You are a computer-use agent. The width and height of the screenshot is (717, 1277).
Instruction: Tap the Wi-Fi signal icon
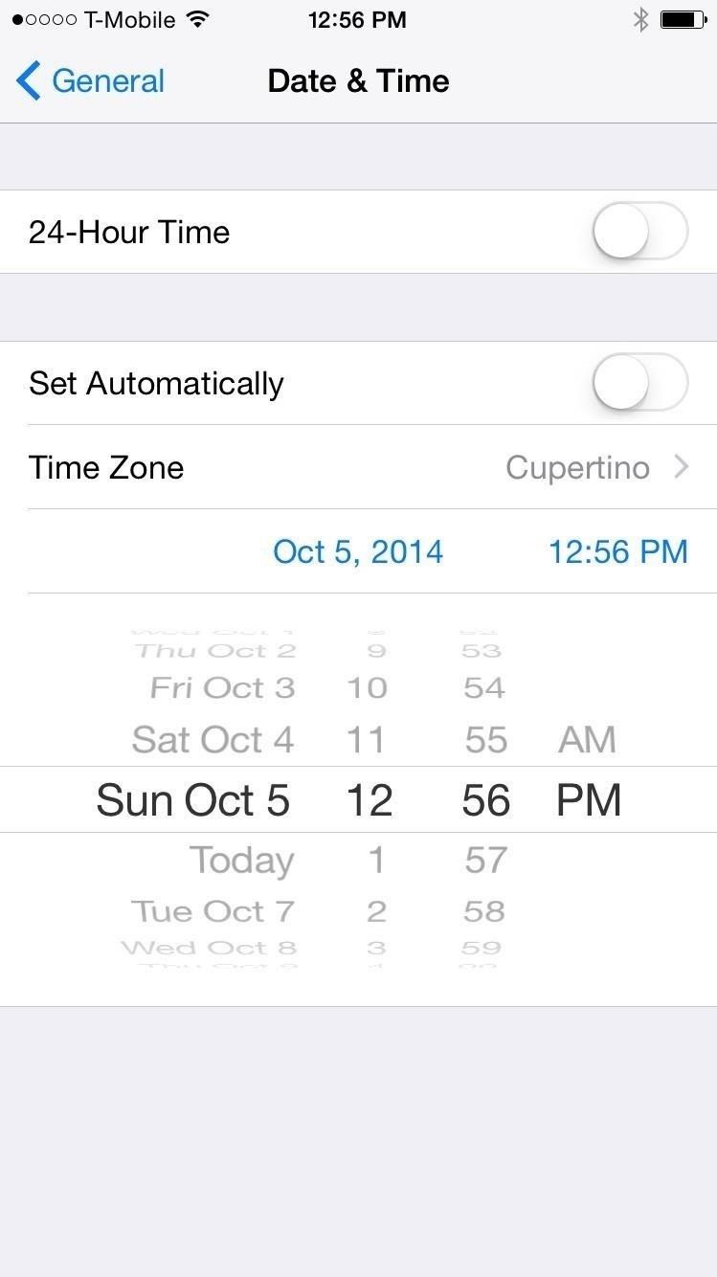[198, 20]
